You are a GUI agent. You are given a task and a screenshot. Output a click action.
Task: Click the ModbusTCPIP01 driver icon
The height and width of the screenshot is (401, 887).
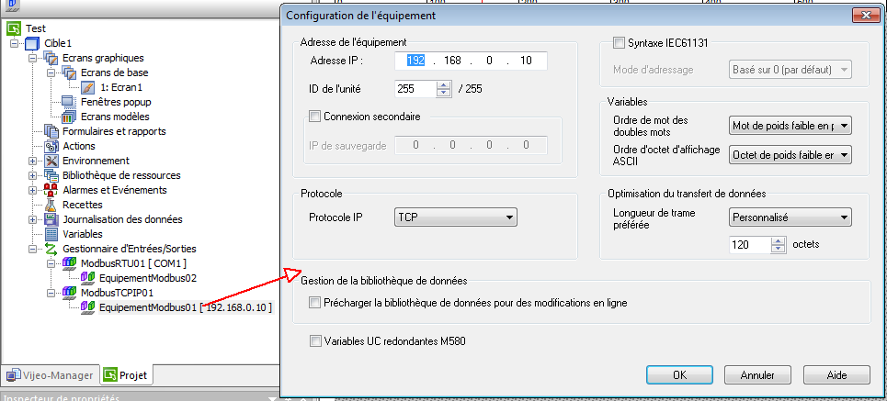(70, 293)
